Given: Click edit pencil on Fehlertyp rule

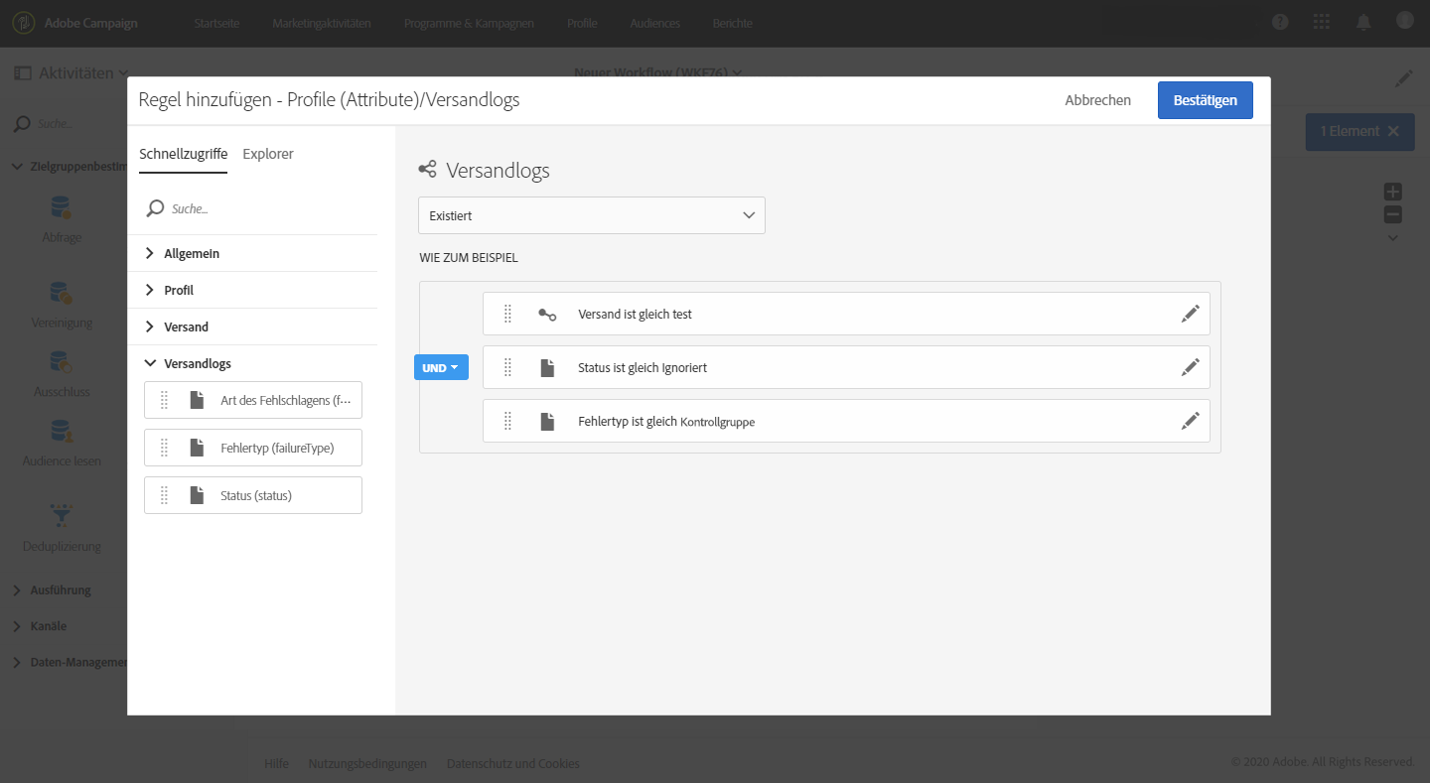Looking at the screenshot, I should click(x=1190, y=421).
